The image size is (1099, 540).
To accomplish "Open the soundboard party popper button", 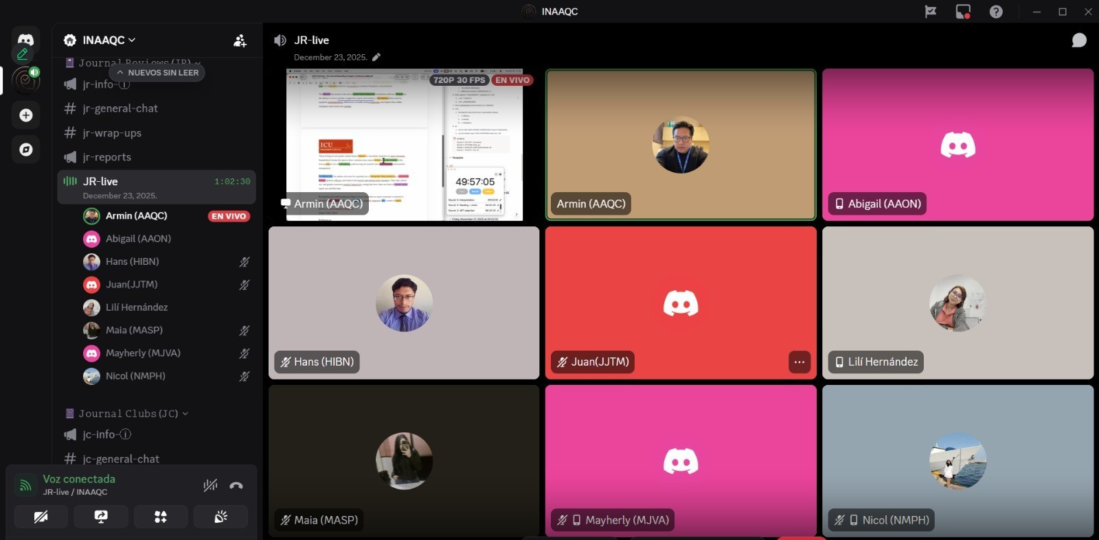I will coord(220,517).
